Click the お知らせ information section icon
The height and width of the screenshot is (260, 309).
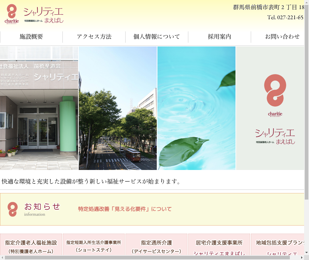(13, 209)
